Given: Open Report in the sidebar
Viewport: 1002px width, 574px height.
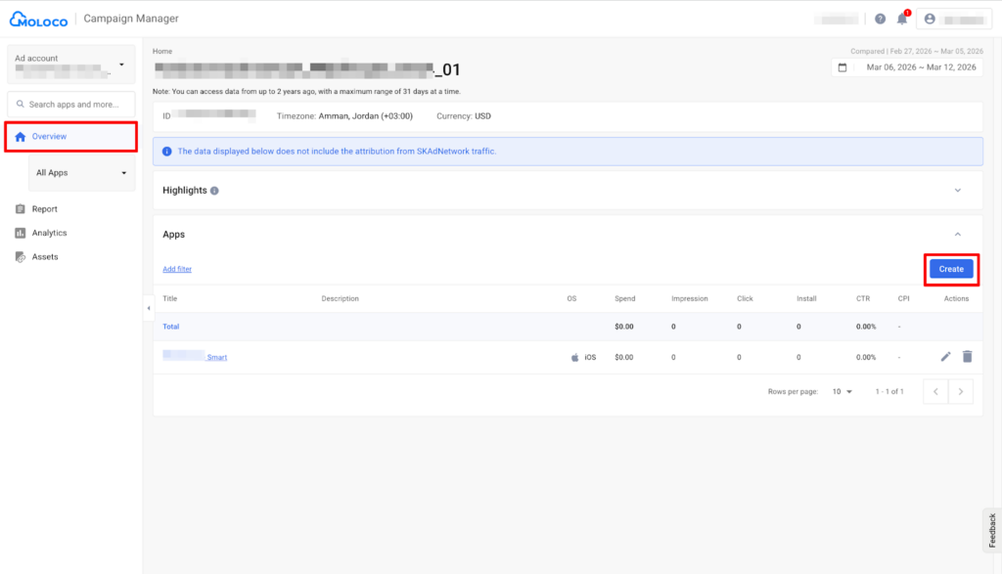Looking at the screenshot, I should (44, 209).
